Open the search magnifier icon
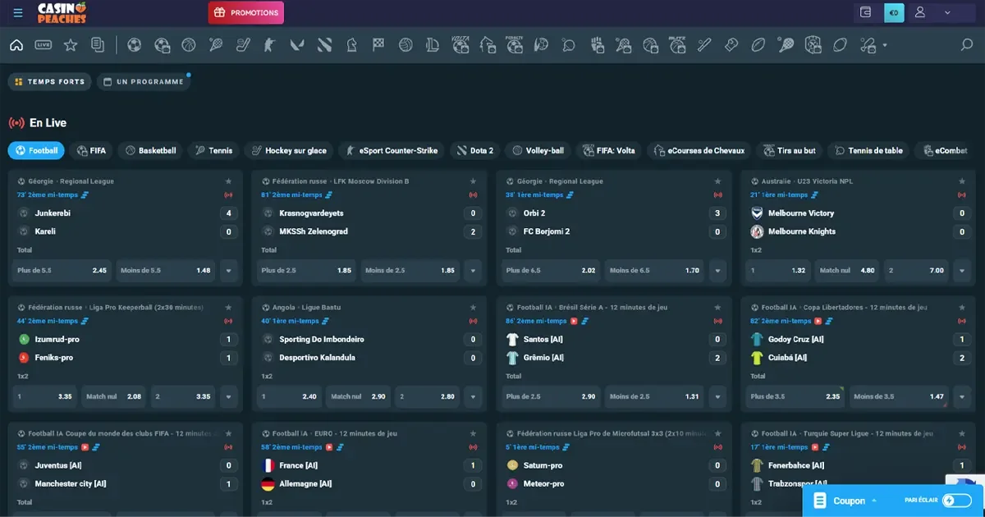The height and width of the screenshot is (517, 985). 967,45
